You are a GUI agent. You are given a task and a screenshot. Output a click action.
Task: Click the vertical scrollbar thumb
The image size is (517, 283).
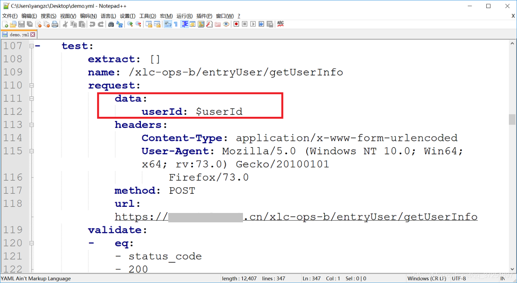tap(512, 119)
